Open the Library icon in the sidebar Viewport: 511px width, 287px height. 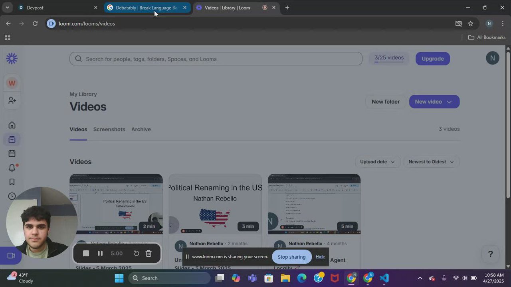(12, 140)
